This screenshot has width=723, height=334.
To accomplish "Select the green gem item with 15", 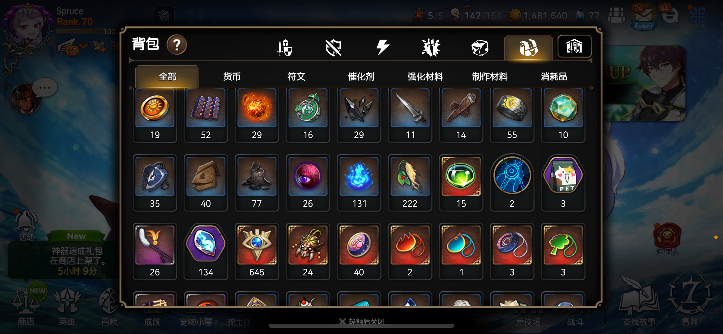I will tap(461, 183).
